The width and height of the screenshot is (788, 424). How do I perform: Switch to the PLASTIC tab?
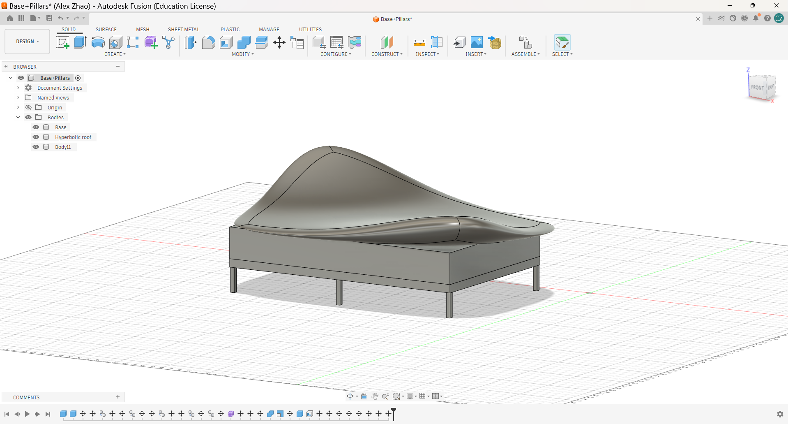tap(230, 30)
